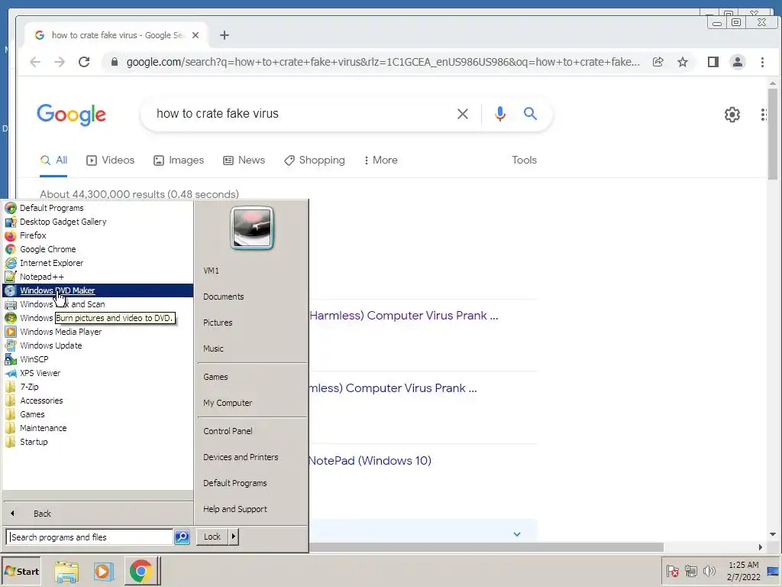
Task: Open Control Panel
Action: click(228, 431)
